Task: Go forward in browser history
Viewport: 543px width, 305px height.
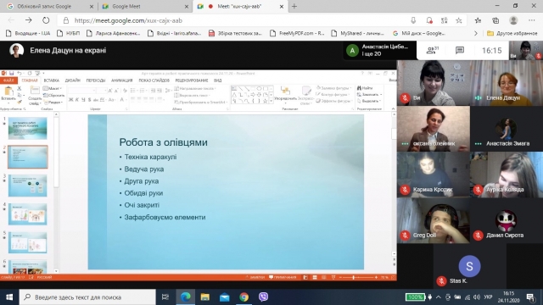Action: click(x=28, y=20)
